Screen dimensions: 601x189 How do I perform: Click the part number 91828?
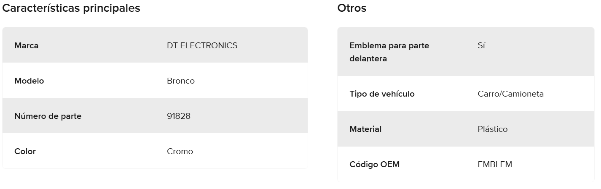tap(178, 116)
